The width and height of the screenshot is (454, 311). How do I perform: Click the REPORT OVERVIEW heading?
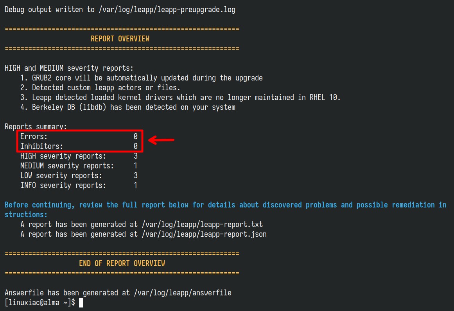120,39
